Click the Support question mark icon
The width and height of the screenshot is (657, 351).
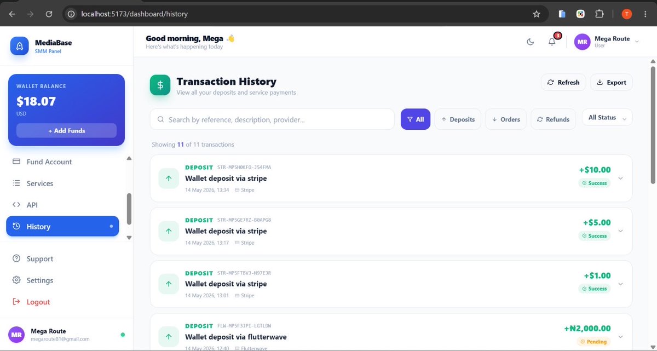coord(16,258)
